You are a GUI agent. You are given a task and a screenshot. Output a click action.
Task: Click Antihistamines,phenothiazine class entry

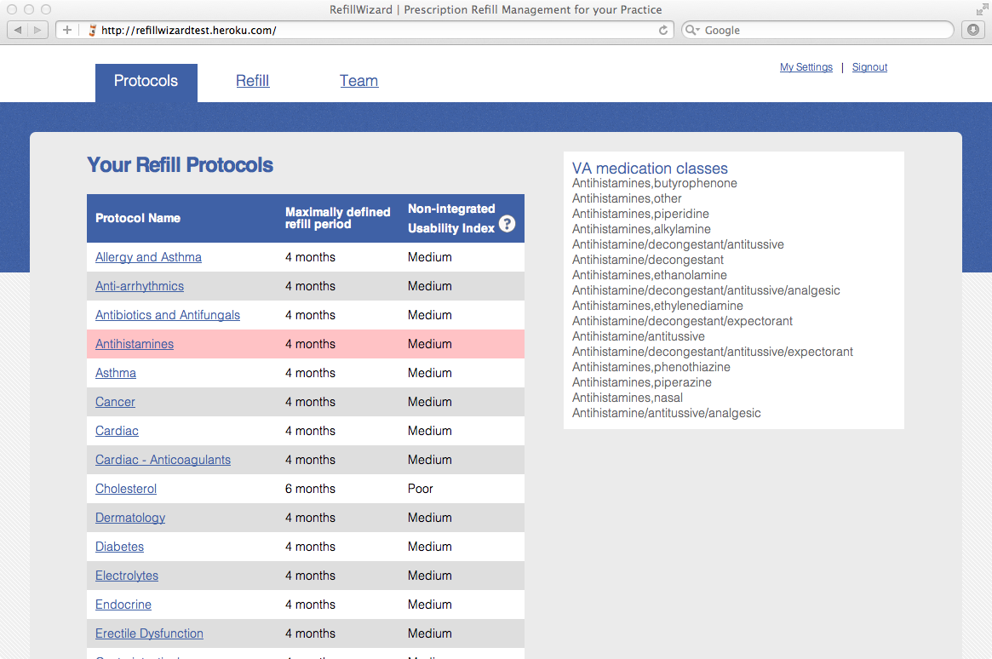pos(651,368)
